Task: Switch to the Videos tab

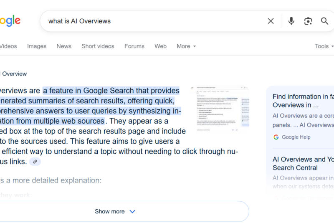Action: [x=8, y=46]
